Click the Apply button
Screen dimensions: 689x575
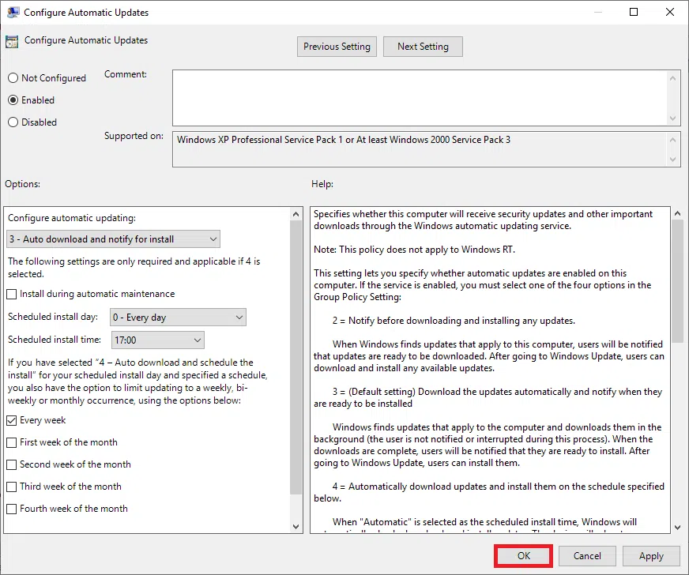(651, 556)
